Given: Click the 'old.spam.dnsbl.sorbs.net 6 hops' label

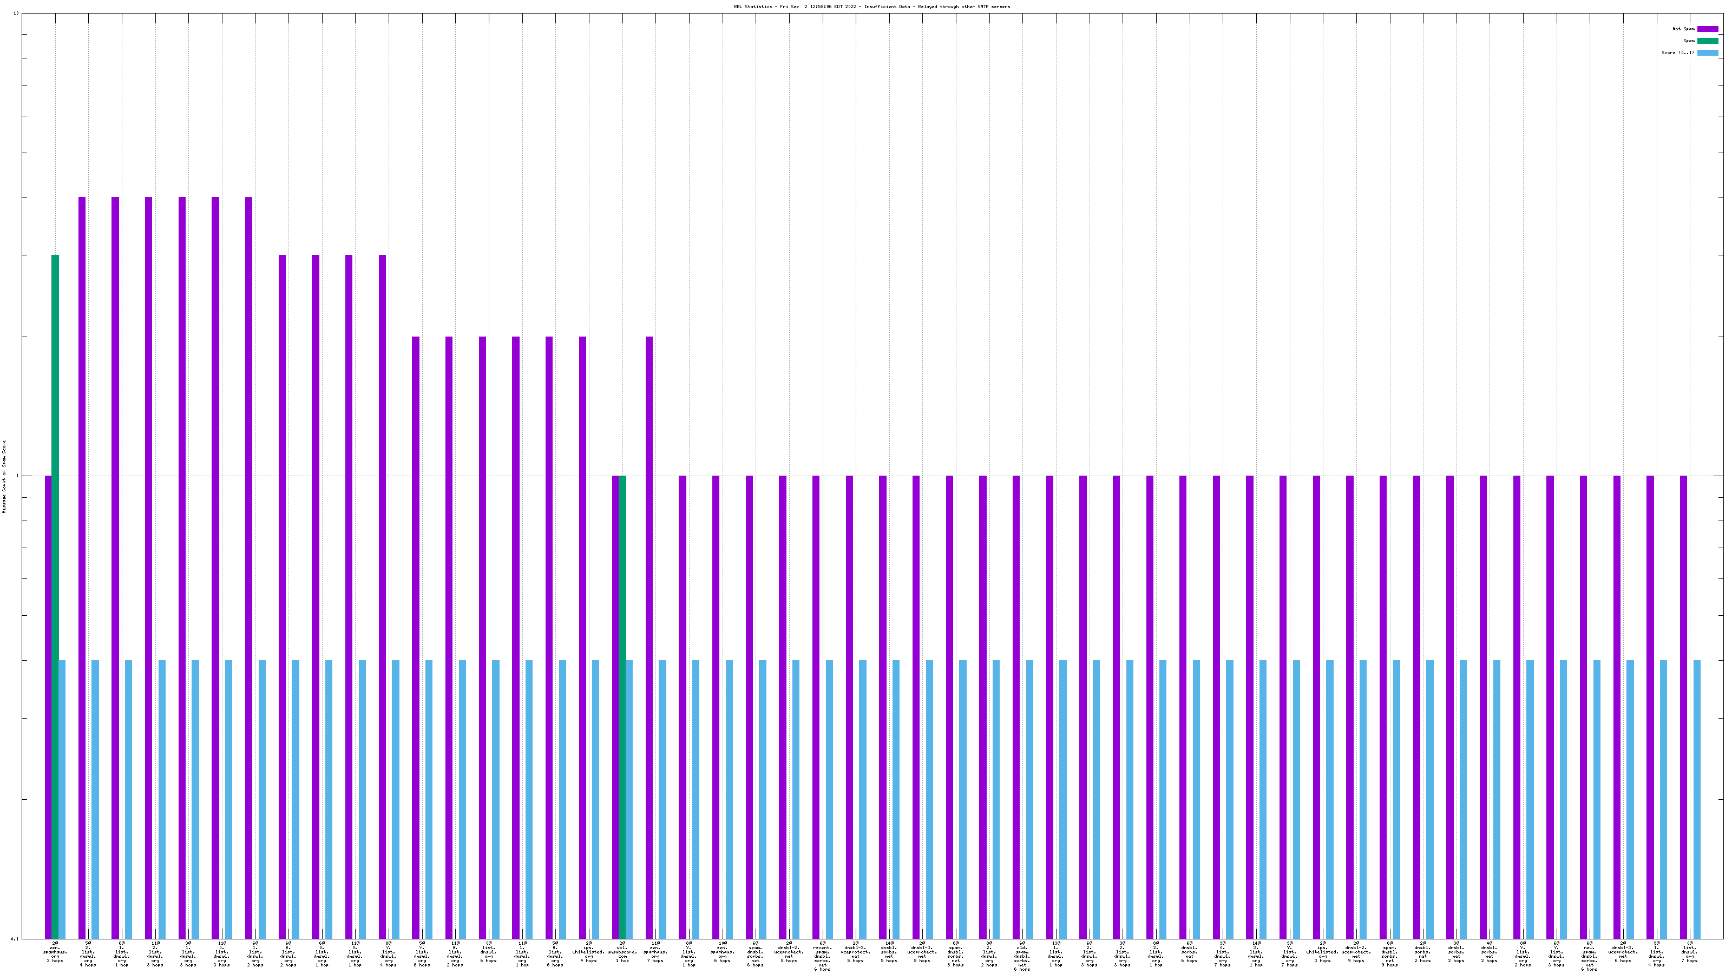Looking at the screenshot, I should tap(1021, 957).
